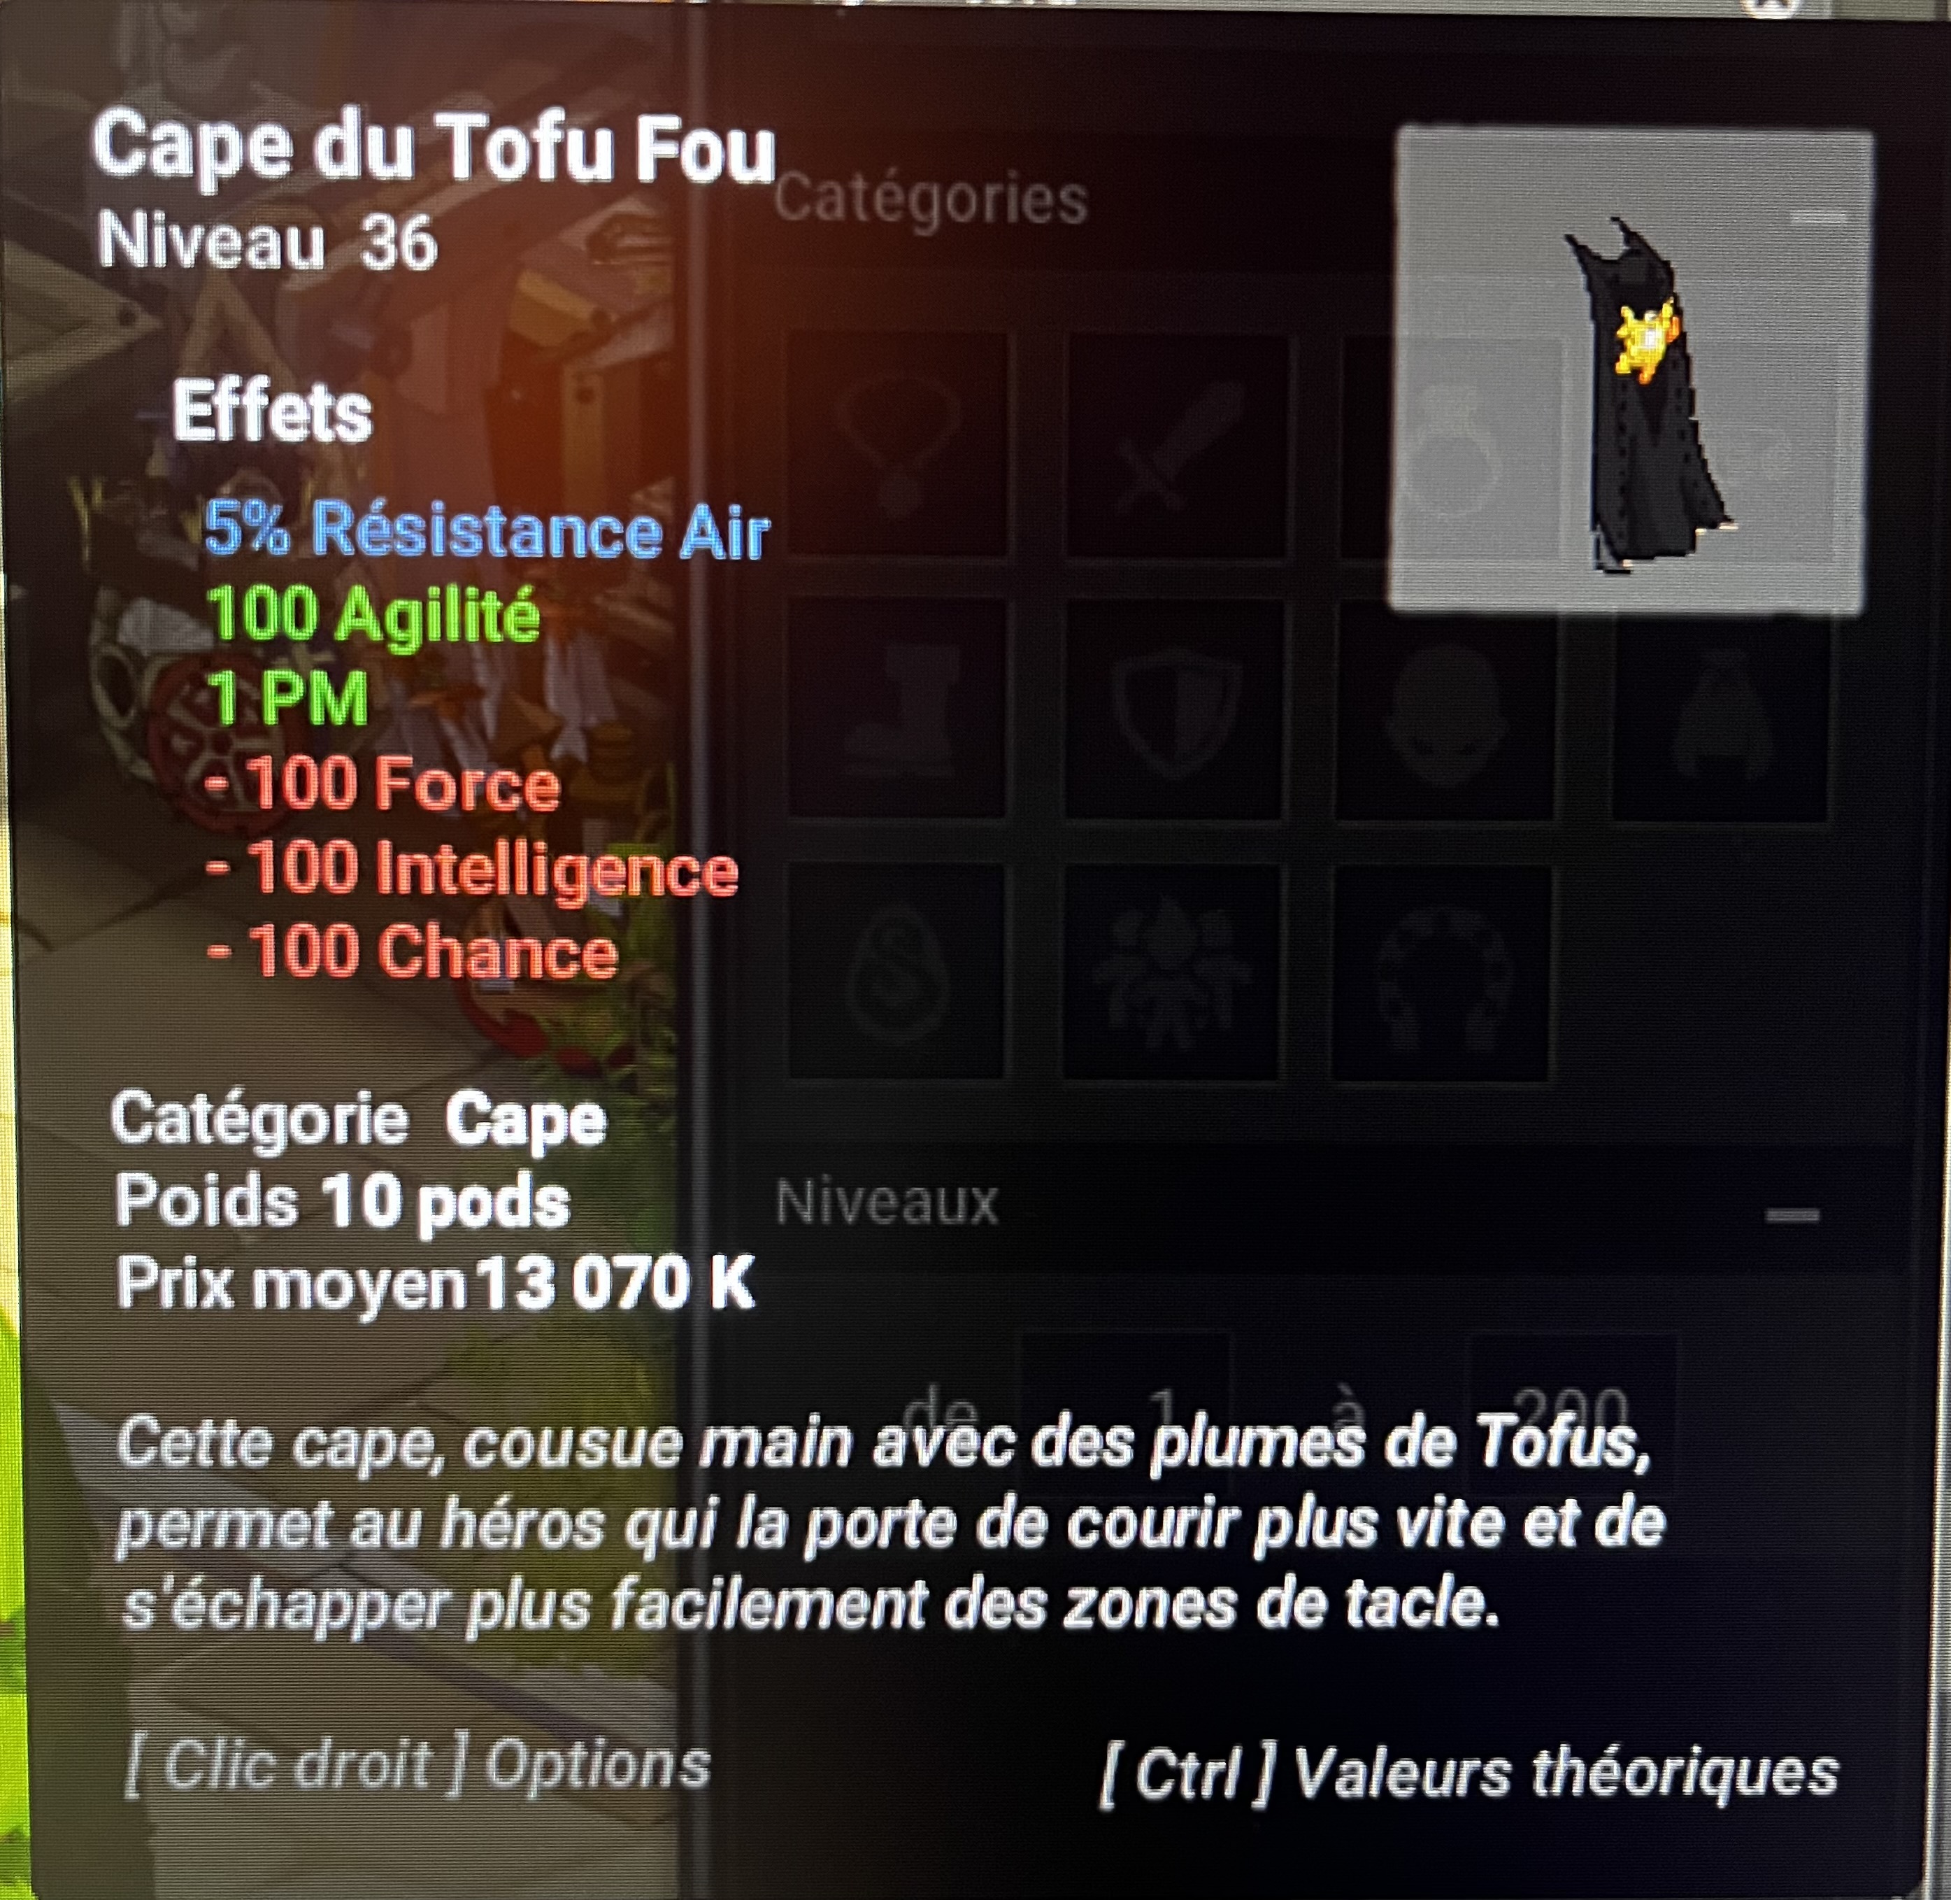Viewport: 1951px width, 1900px height.
Task: Collapse the Niveaux section with minus
Action: point(1792,1214)
